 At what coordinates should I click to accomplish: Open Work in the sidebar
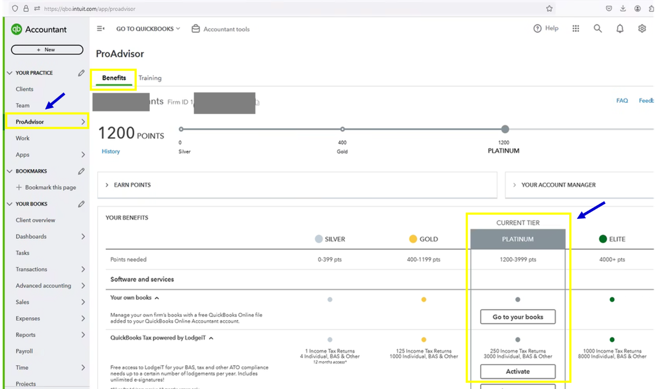[x=23, y=138]
